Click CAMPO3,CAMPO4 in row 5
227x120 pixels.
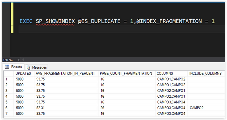(171, 102)
